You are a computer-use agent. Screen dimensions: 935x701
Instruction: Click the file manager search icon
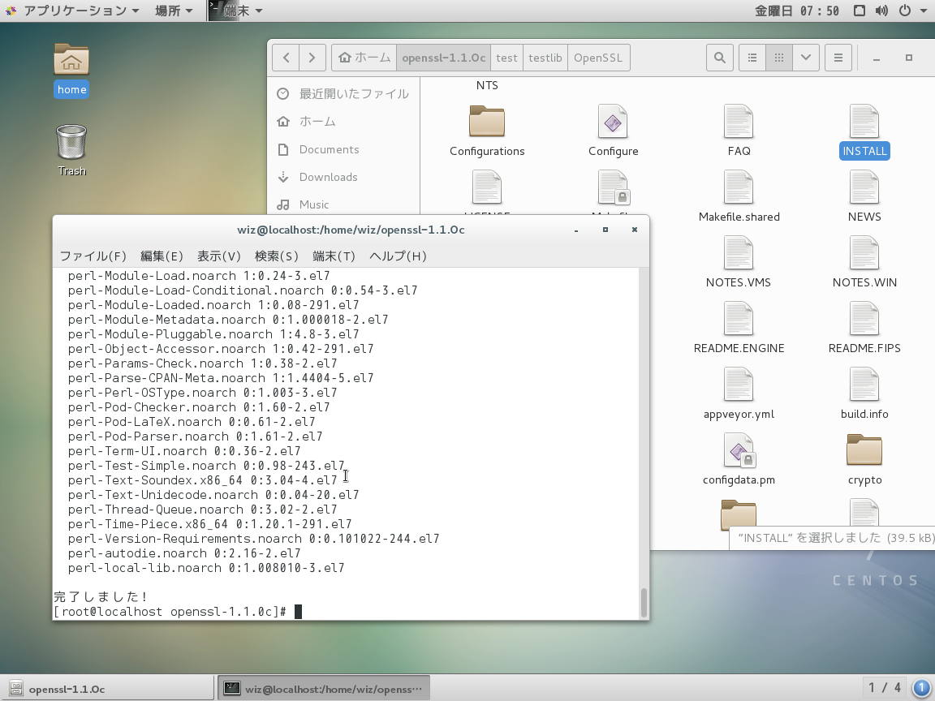[x=720, y=58]
